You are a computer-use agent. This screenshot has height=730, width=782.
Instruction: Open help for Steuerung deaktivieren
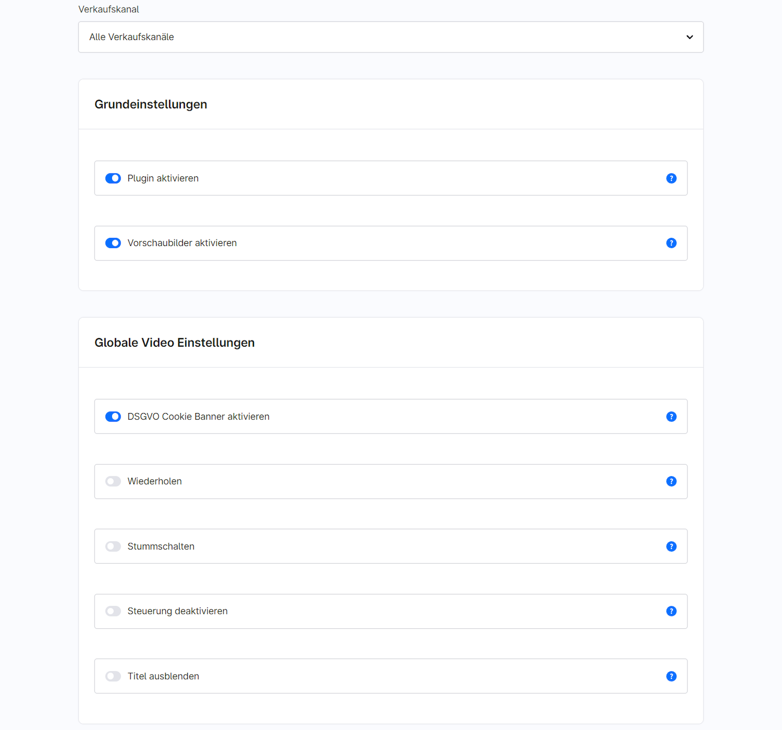coord(671,611)
